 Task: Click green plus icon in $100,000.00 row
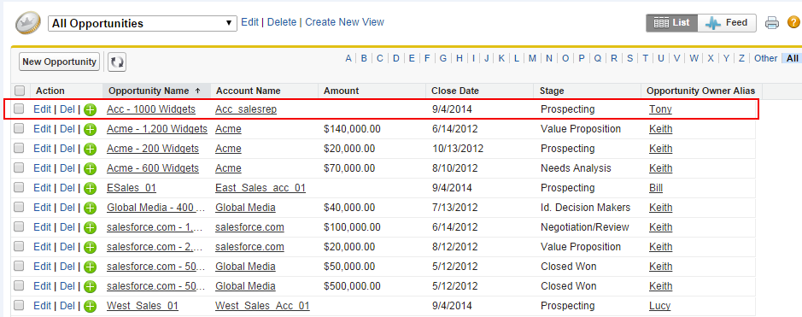(90, 227)
